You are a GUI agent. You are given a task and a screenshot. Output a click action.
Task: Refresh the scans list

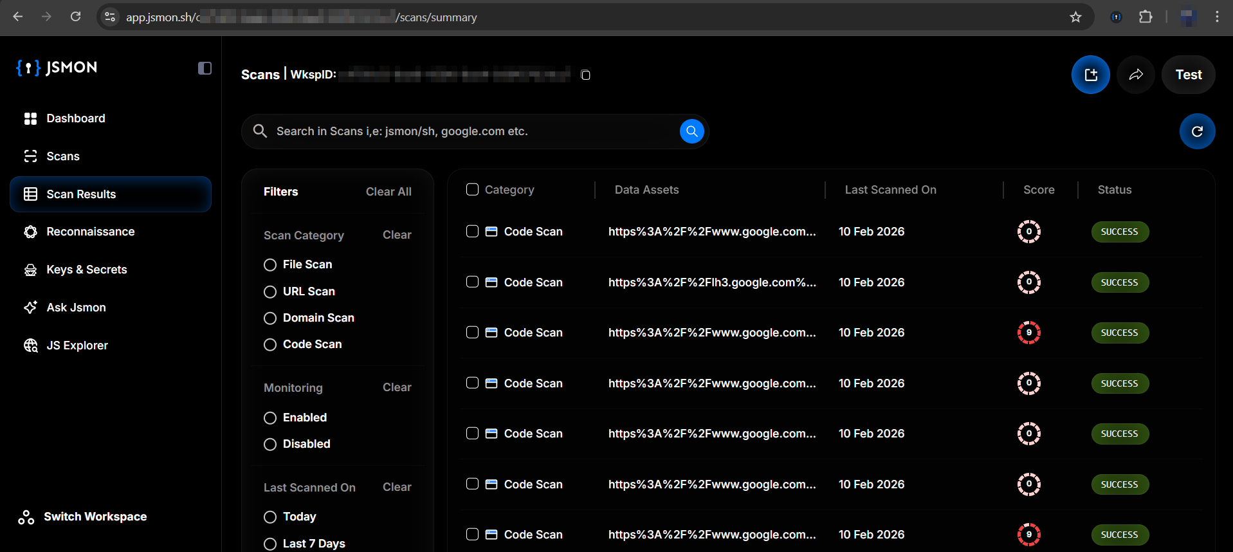[x=1197, y=131]
